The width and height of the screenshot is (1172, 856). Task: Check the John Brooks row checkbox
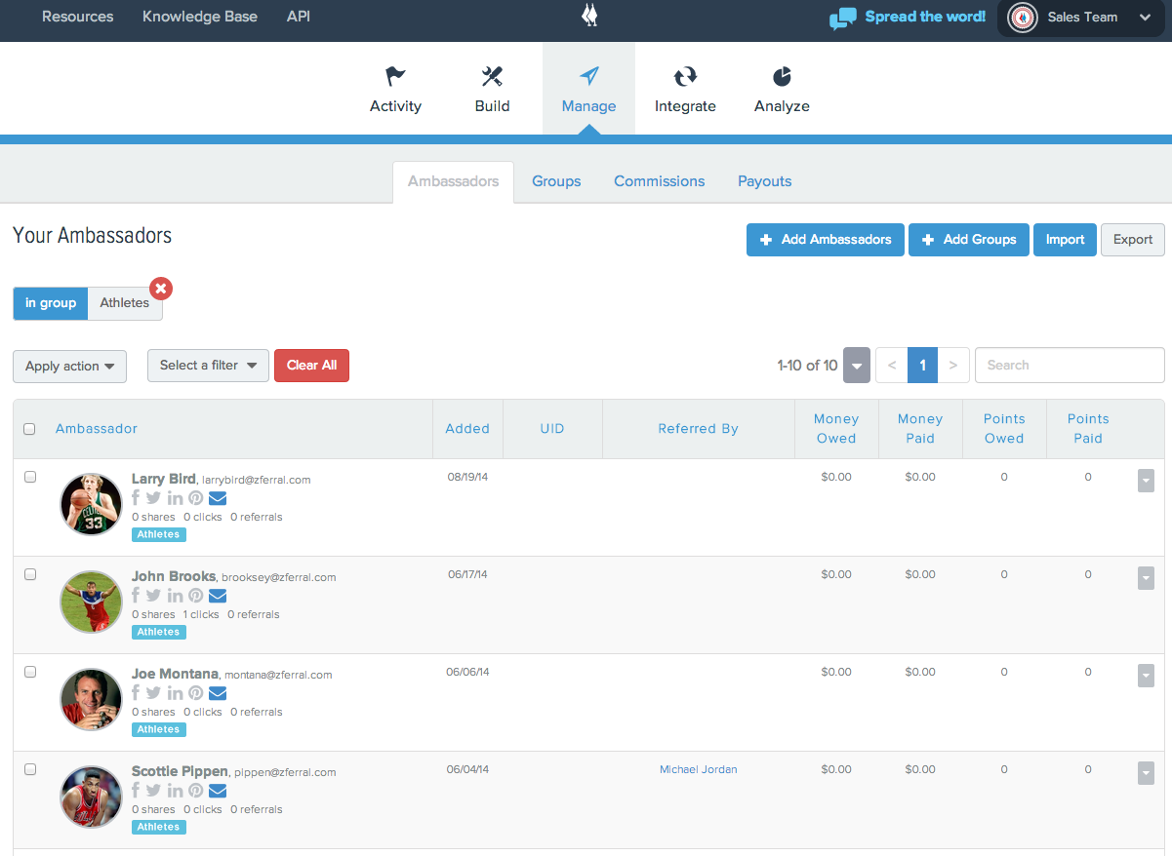coord(30,574)
